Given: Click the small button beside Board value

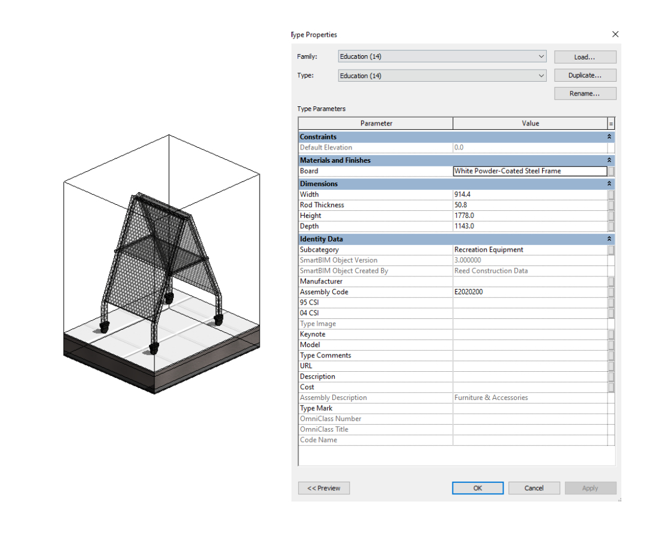Looking at the screenshot, I should [x=611, y=171].
